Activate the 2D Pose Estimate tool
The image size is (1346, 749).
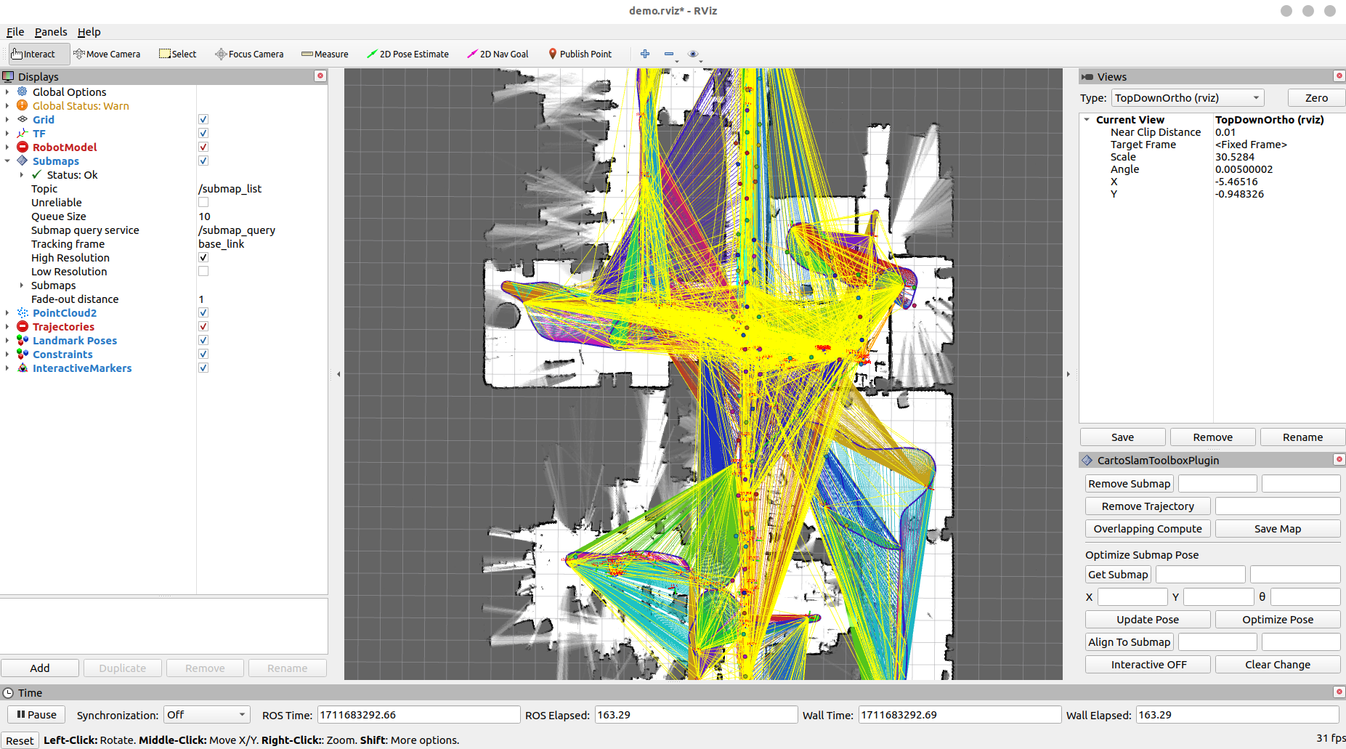tap(408, 54)
